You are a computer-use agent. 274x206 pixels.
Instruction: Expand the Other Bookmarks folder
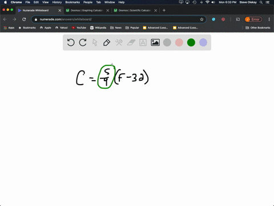click(258, 27)
